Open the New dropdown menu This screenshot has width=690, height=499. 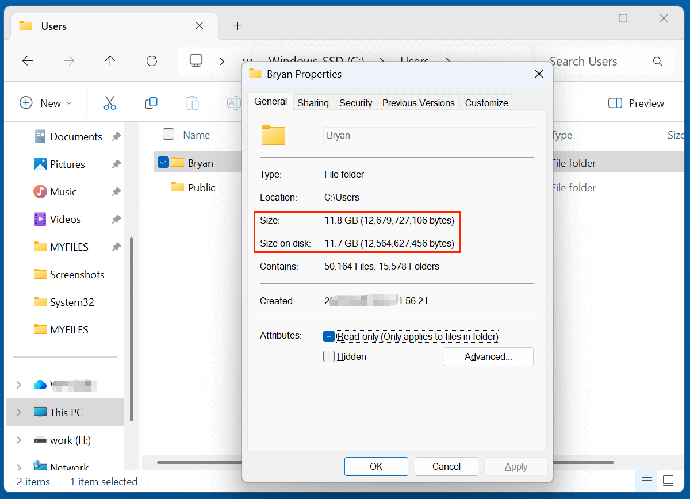point(46,103)
